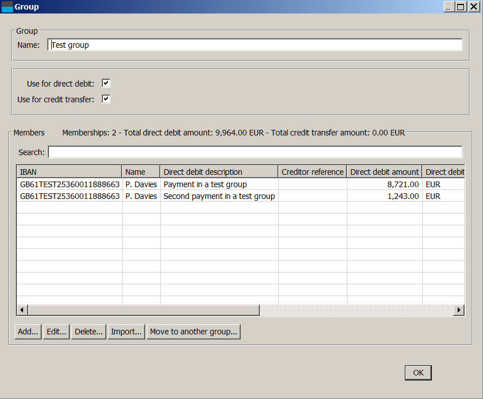Screen dimensions: 483x399
Task: Click the table's scroll left arrow
Action: (22, 310)
